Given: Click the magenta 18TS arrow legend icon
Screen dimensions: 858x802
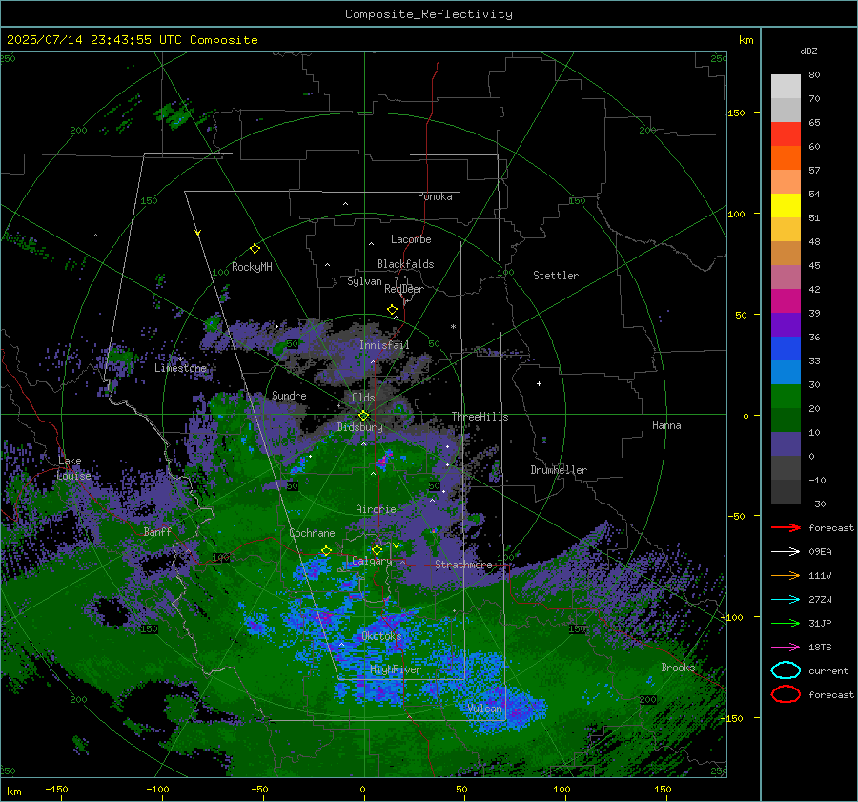Looking at the screenshot, I should pos(786,647).
